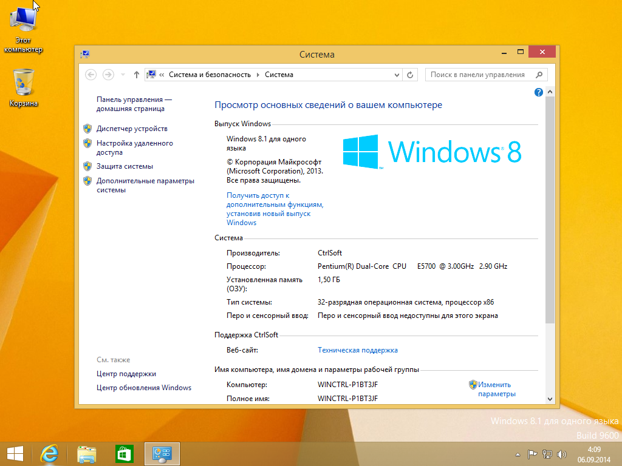622x466 pixels.
Task: Open the Этот компьютер desktop icon
Action: click(x=24, y=29)
